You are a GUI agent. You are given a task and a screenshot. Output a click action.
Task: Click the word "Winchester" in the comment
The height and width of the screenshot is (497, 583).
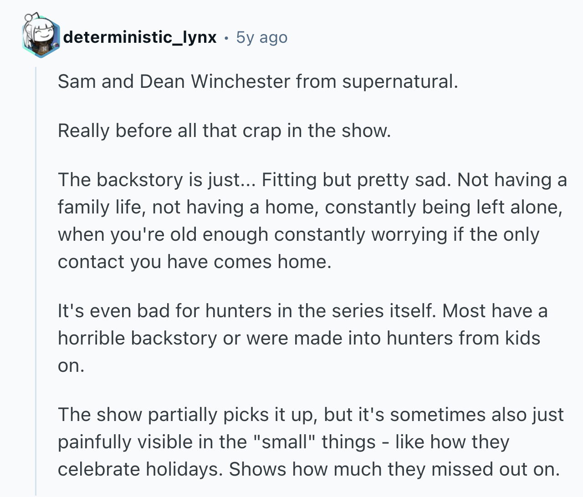coord(240,81)
